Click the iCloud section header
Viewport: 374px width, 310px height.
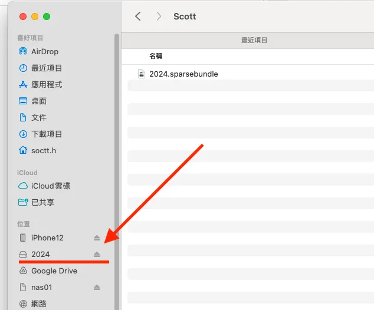coord(27,173)
